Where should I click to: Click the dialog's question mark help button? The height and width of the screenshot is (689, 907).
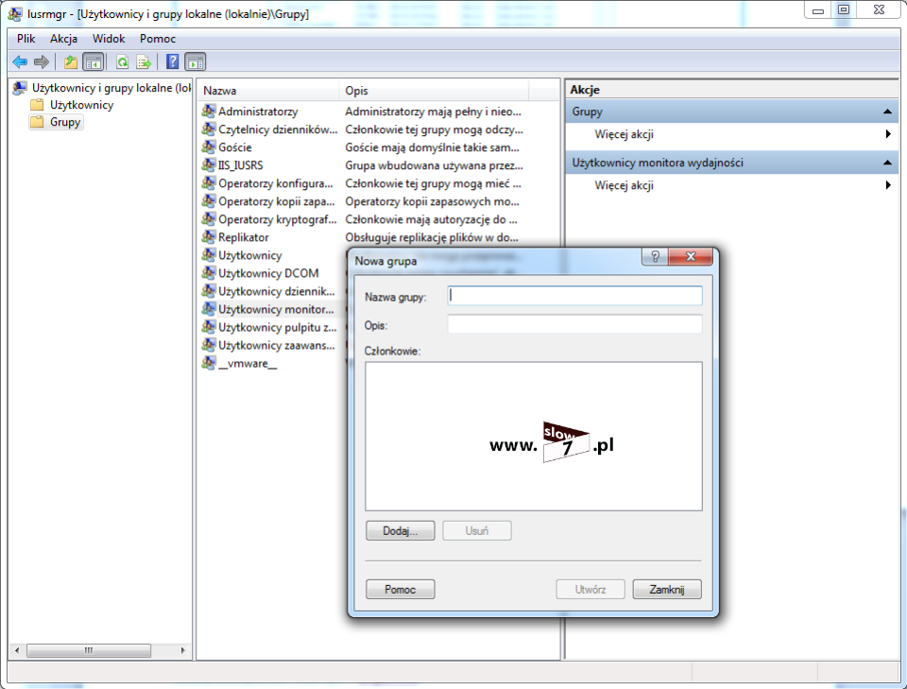pos(655,256)
